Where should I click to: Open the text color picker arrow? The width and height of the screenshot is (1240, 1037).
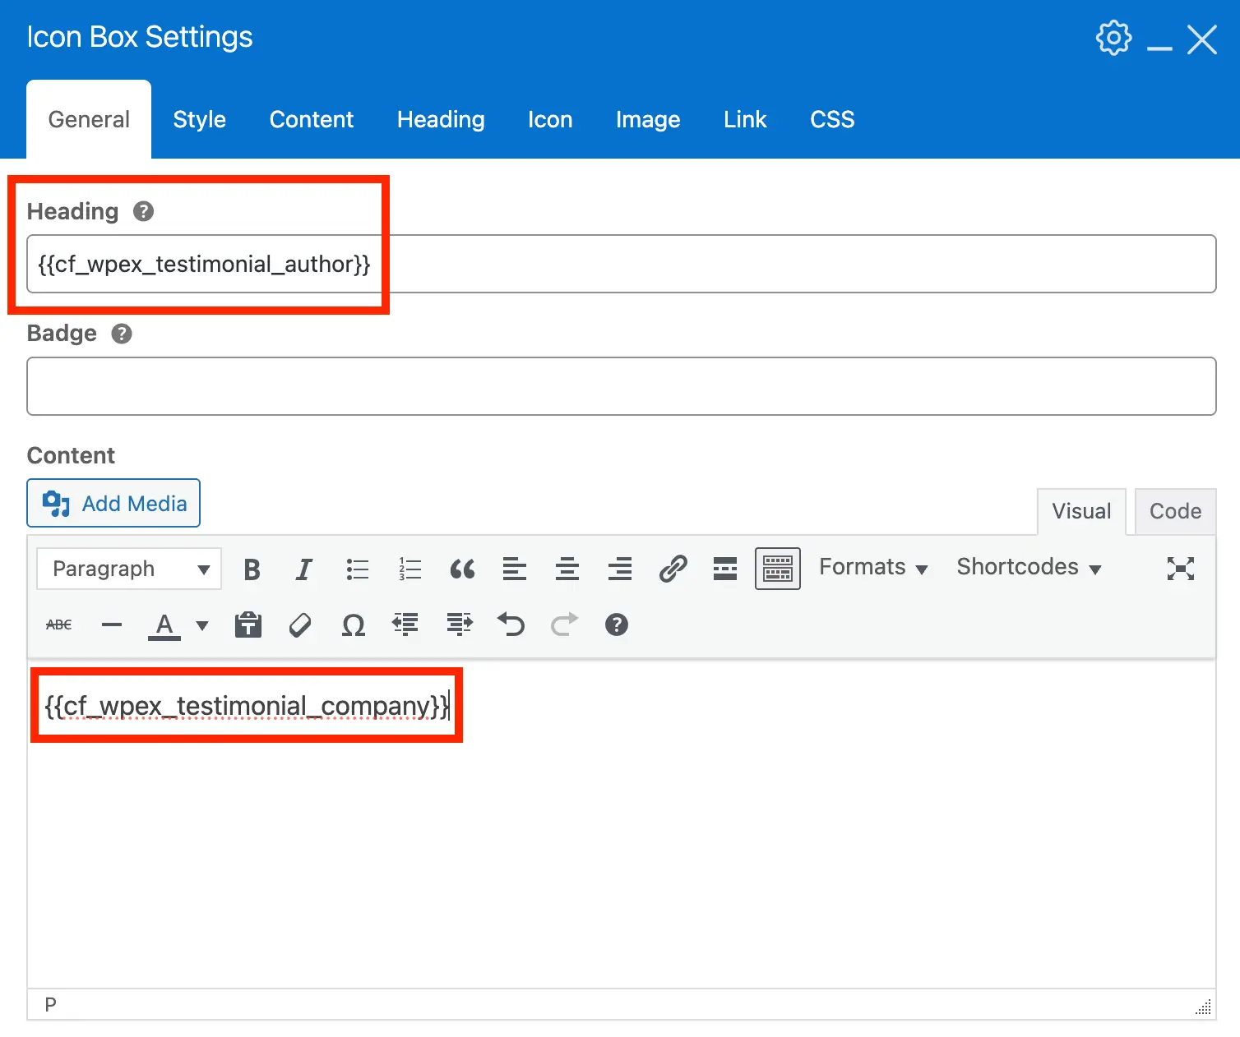pos(202,625)
